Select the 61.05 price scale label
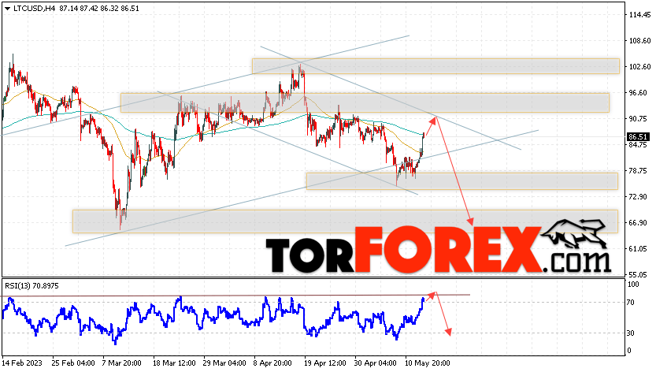This screenshot has height=372, width=656. click(x=639, y=249)
